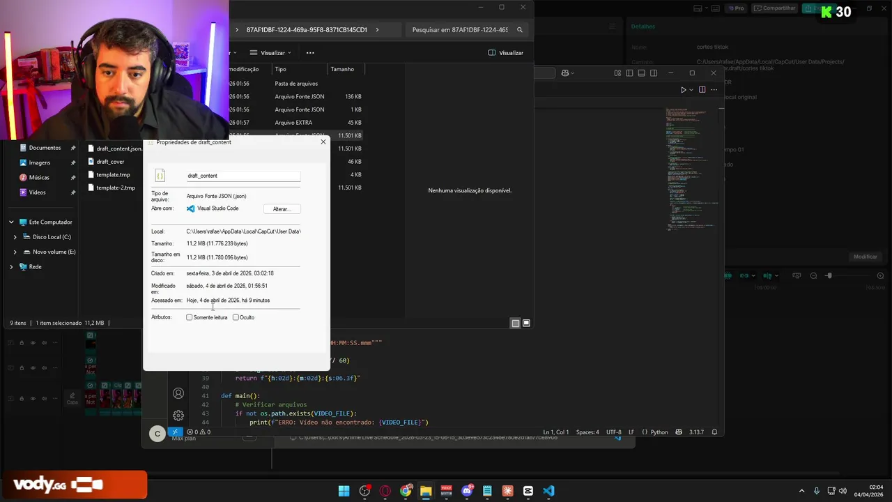Image resolution: width=892 pixels, height=502 pixels.
Task: Sort files by the Tipo column
Action: point(300,69)
